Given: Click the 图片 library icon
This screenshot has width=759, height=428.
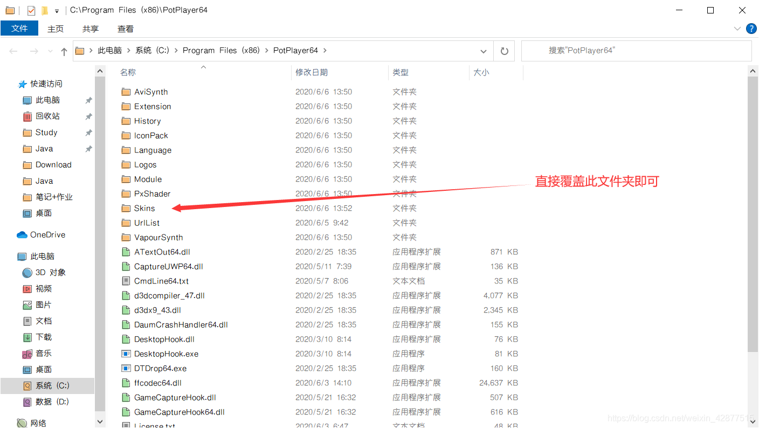Looking at the screenshot, I should (x=27, y=305).
